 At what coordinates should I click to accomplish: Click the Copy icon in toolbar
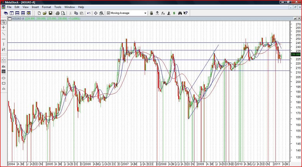76,13
